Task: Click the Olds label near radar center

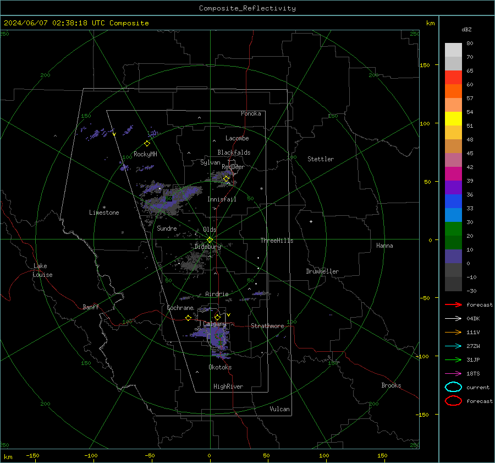Action: 210,230
